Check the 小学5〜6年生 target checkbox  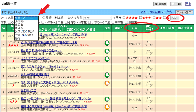click(89, 22)
